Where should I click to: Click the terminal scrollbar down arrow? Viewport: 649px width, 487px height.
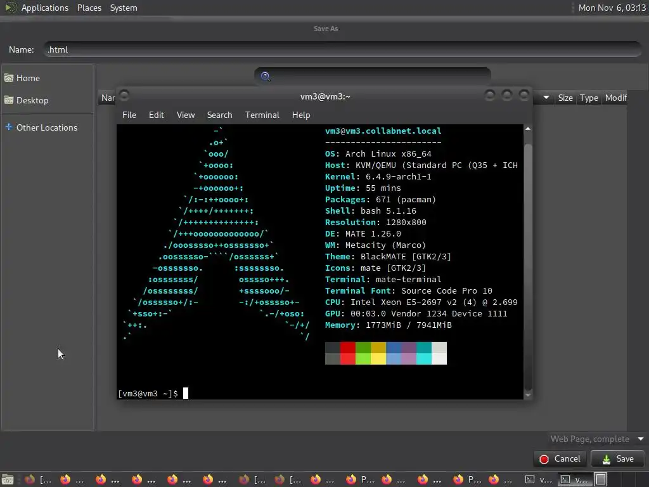(x=528, y=395)
